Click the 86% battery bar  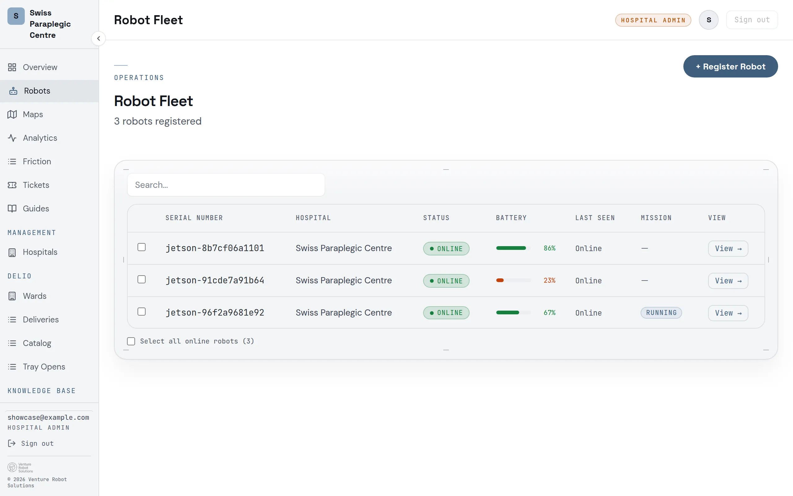[513, 248]
